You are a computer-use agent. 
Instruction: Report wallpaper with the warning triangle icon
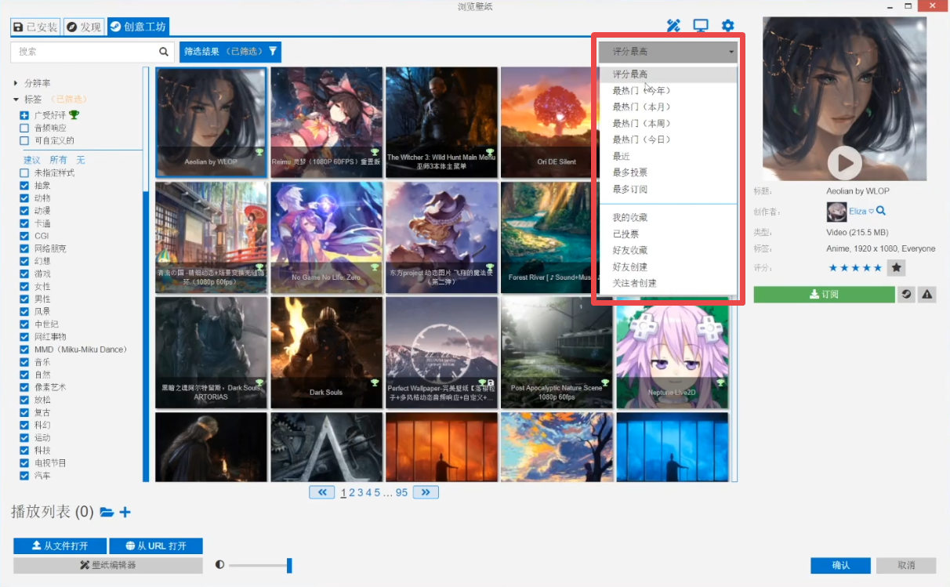(x=927, y=295)
